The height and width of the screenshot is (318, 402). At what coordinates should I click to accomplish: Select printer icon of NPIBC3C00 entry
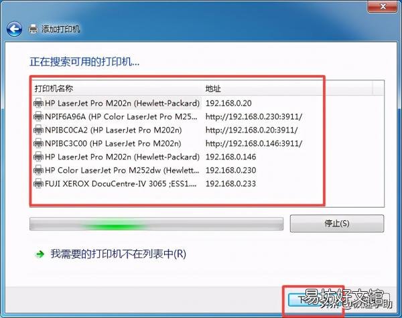tap(38, 143)
